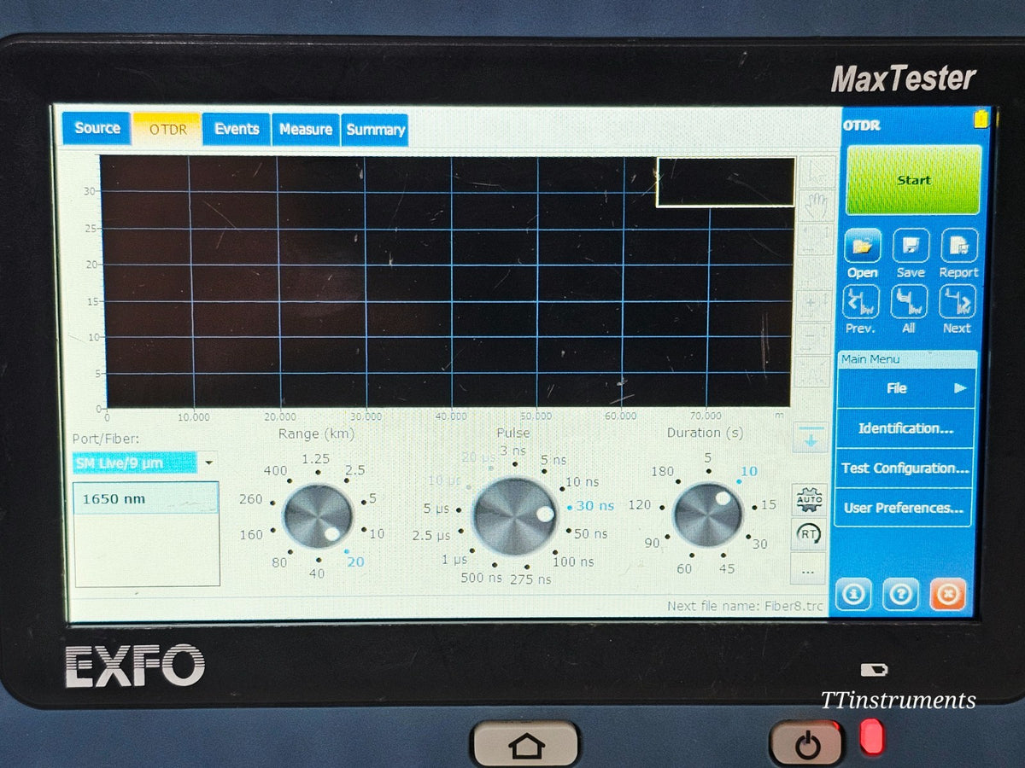Image resolution: width=1025 pixels, height=768 pixels.
Task: Check the yellow battery status icon
Action: (981, 119)
